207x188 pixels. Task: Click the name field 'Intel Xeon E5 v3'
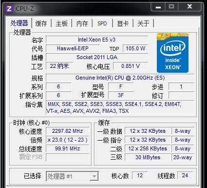click(97, 40)
